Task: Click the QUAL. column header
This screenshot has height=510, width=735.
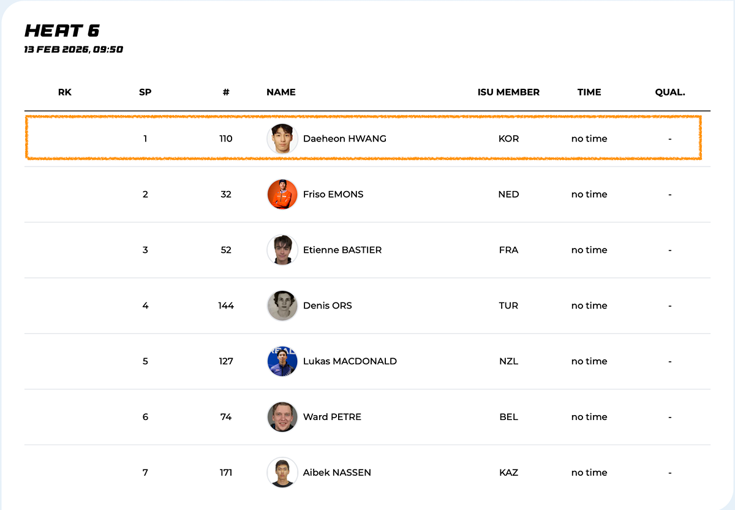Action: tap(669, 92)
